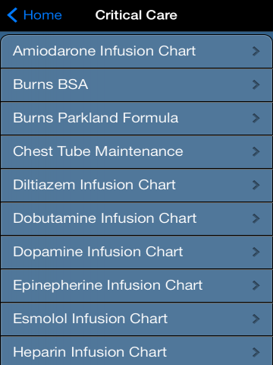273x365 pixels.
Task: View Diltiazem Infusion Chart
Action: click(136, 185)
